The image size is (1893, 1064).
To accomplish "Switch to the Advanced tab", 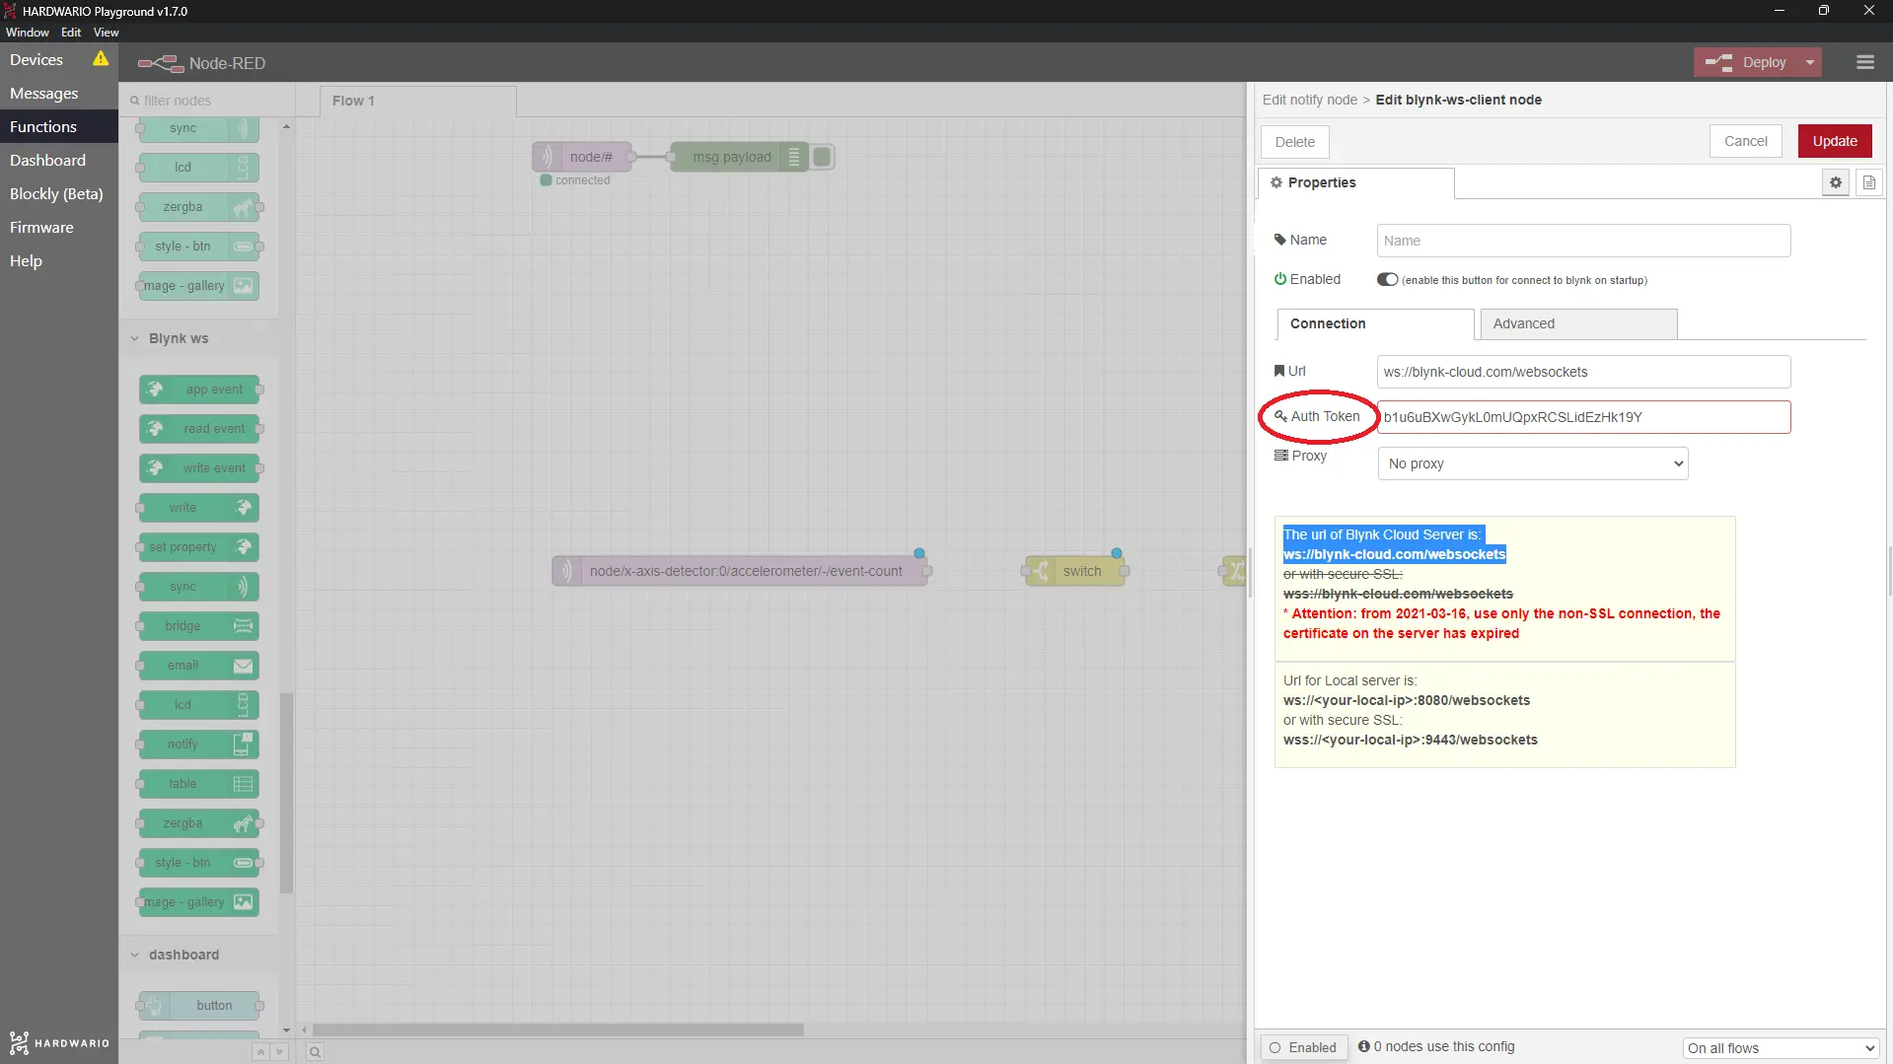I will (x=1578, y=323).
